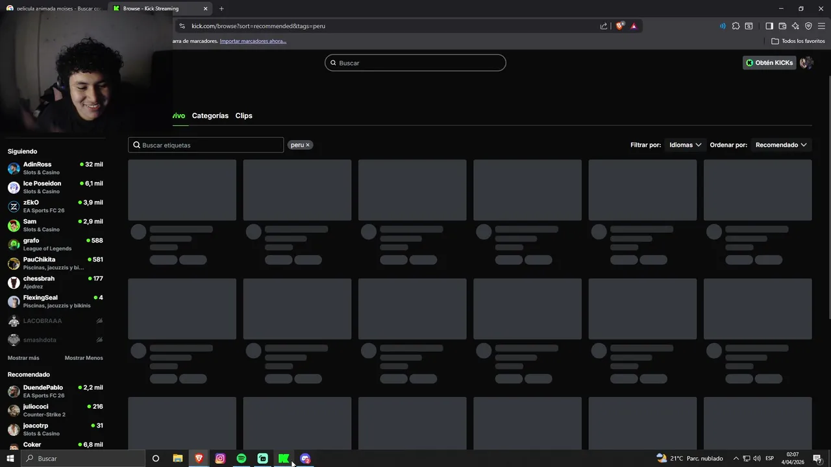Screen dimensions: 831x467
Task: Switch to the Browse – Kick Streaming tab
Action: coord(160,8)
